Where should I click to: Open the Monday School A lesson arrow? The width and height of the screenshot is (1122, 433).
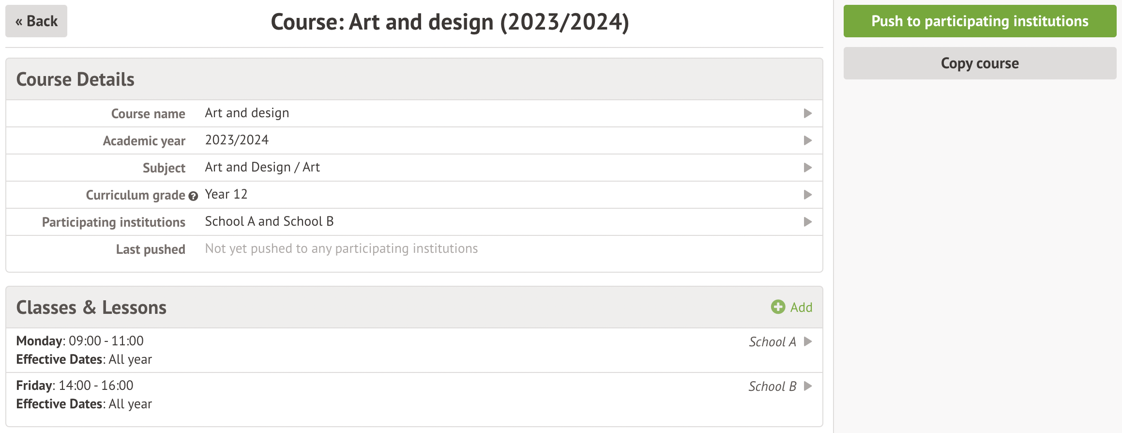click(807, 341)
